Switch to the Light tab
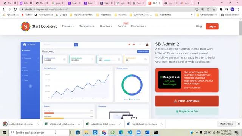The image size is (242, 136). (x=123, y=3)
